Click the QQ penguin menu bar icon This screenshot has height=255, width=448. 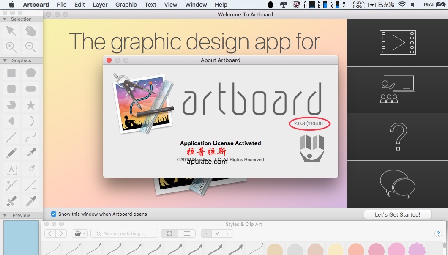(x=270, y=5)
